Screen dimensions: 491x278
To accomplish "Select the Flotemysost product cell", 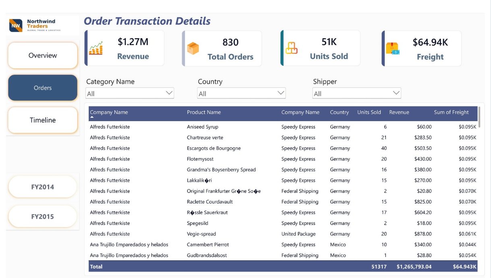I will click(200, 159).
